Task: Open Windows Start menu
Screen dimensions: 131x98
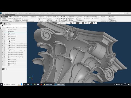Action: (x=2, y=84)
